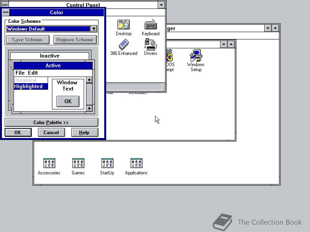Open the Control Panel system menu box
The width and height of the screenshot is (310, 232).
coord(5,4)
